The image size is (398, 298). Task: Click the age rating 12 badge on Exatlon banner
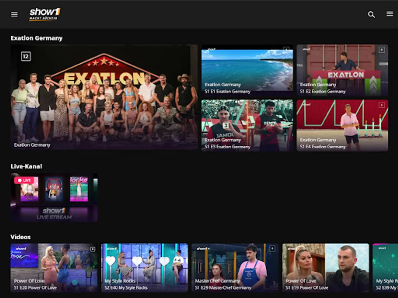coord(26,56)
